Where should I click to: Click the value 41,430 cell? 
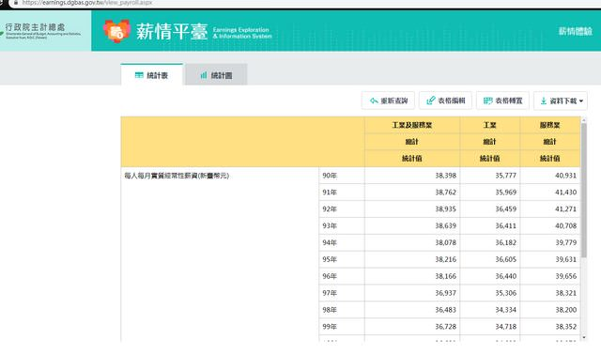pyautogui.click(x=550, y=192)
